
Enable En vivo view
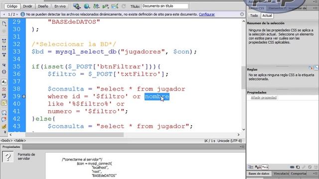point(60,6)
